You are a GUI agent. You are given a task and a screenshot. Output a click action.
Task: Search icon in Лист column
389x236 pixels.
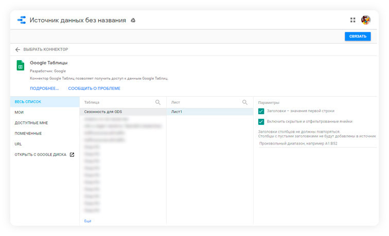click(244, 102)
